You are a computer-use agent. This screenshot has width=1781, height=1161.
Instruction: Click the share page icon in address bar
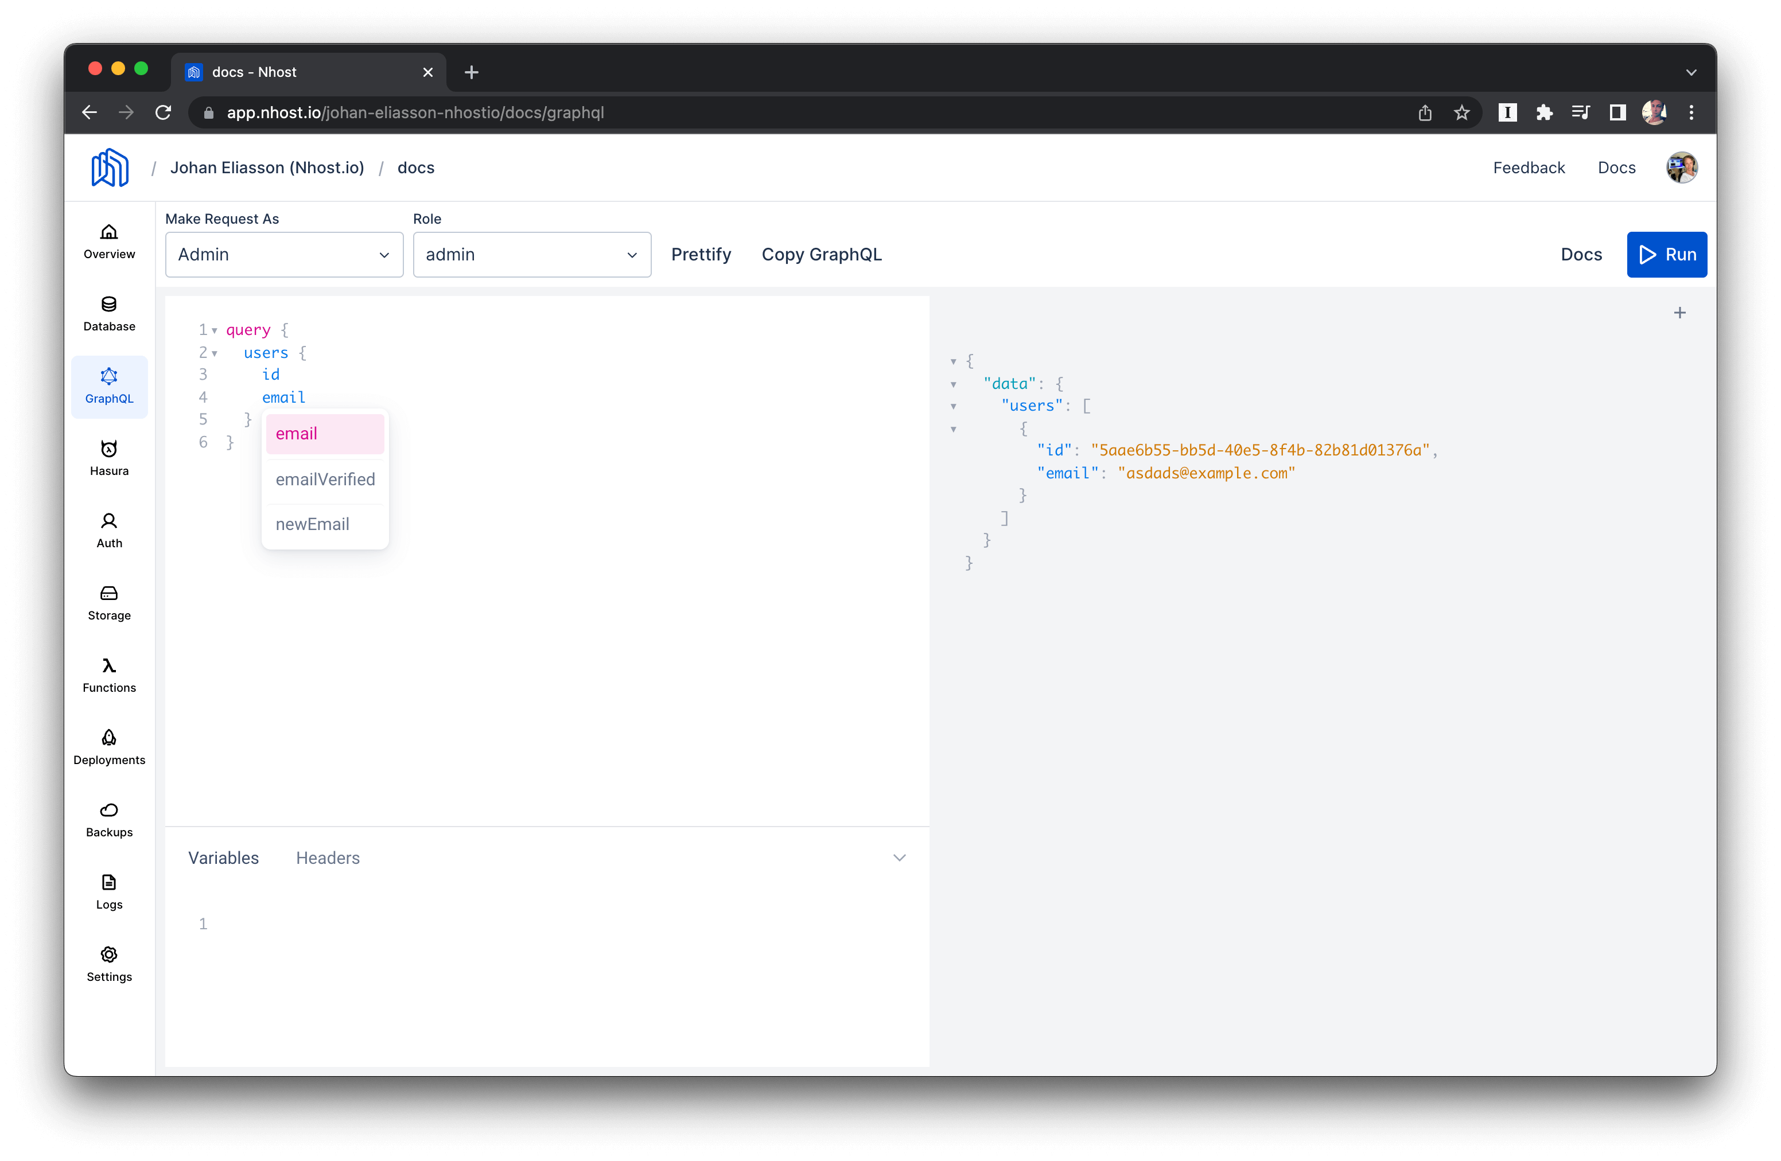coord(1425,112)
